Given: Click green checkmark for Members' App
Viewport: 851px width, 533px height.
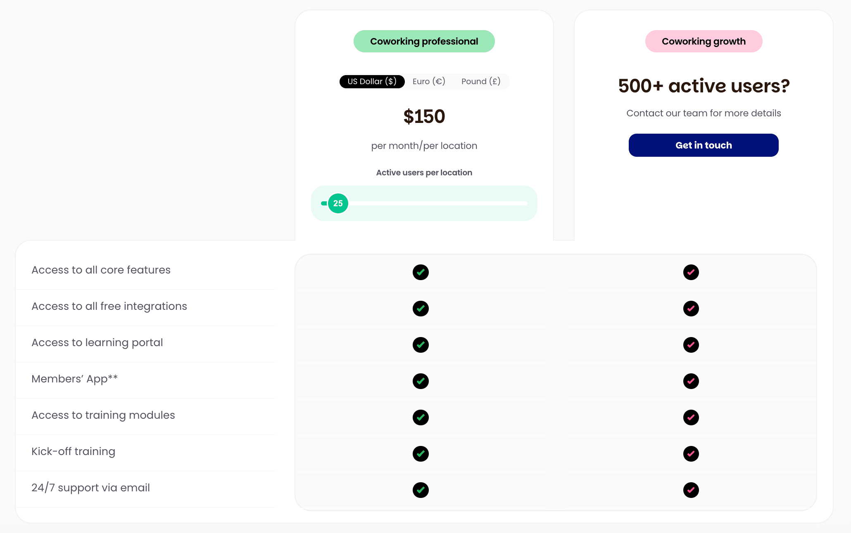Looking at the screenshot, I should coord(421,381).
